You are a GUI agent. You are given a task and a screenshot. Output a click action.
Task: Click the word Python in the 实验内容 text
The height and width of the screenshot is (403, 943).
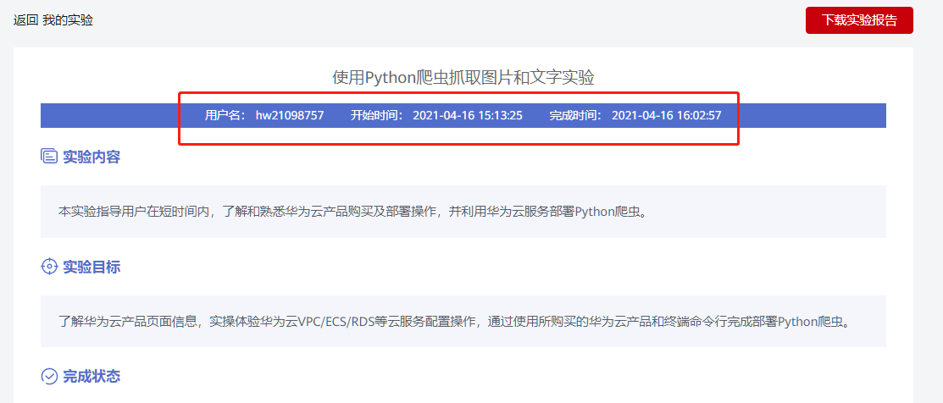click(x=594, y=212)
